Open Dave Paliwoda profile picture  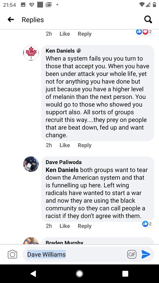click(x=31, y=164)
